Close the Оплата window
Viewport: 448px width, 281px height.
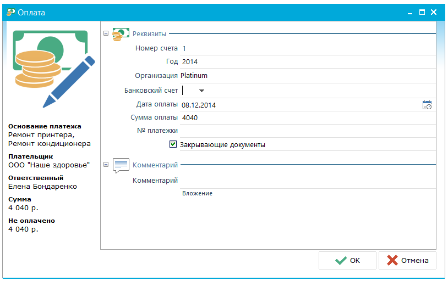click(434, 12)
